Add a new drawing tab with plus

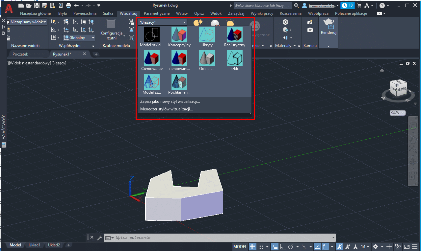(x=96, y=54)
